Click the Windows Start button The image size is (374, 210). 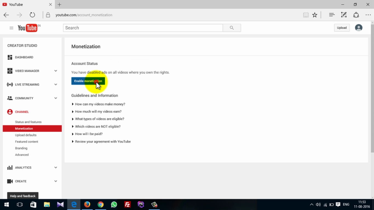7,205
